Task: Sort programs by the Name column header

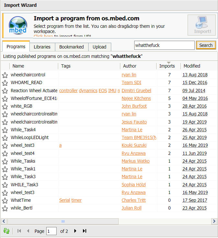Action: click(x=18, y=66)
